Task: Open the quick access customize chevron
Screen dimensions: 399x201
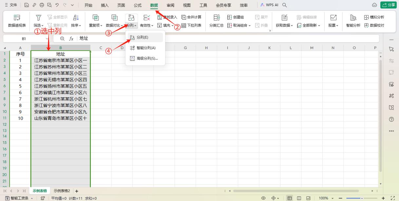Action: 72,5
